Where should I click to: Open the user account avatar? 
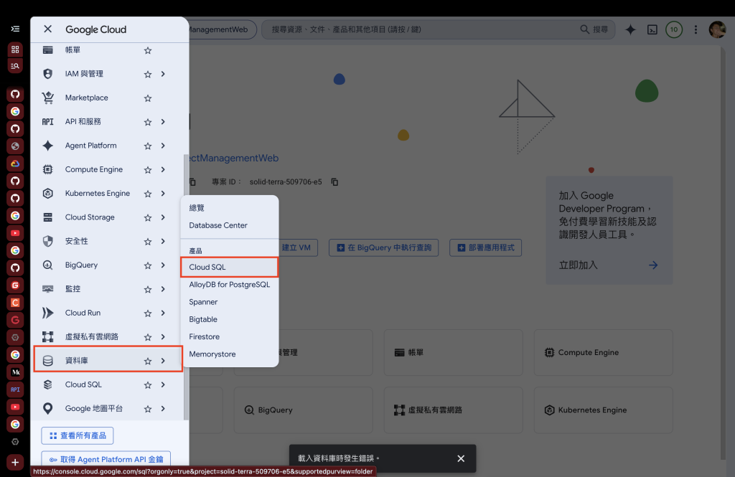coord(717,29)
